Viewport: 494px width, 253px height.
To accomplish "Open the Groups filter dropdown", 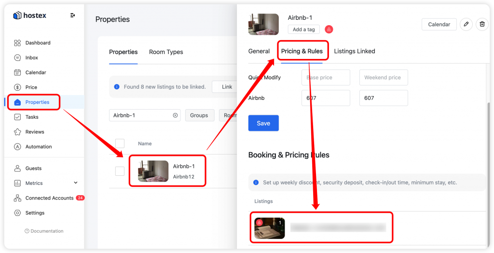I will coord(199,115).
